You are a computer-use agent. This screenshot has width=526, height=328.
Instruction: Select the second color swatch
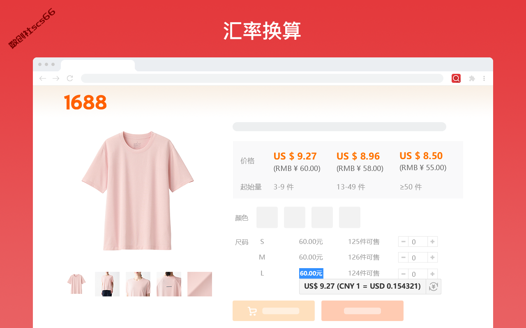[295, 217]
